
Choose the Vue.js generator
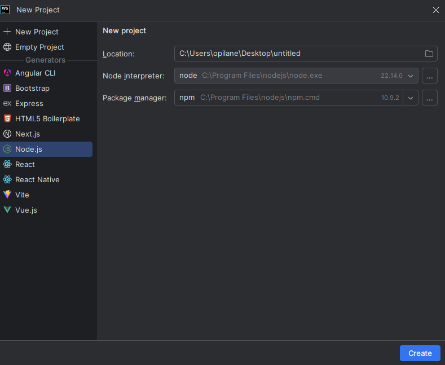click(x=46, y=210)
